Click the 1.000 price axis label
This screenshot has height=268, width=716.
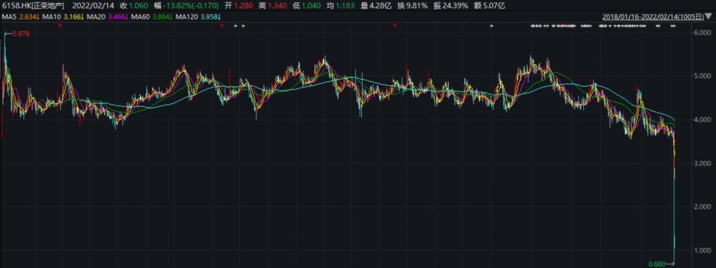tap(701, 250)
